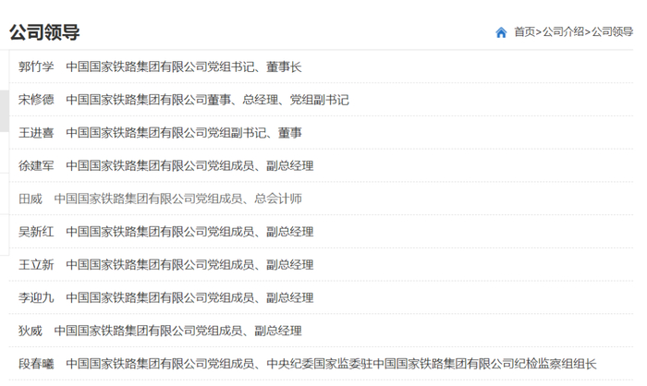Open the 李迎九 leader entry

pos(165,297)
